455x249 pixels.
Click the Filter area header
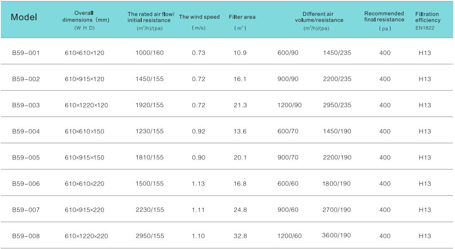pos(242,17)
